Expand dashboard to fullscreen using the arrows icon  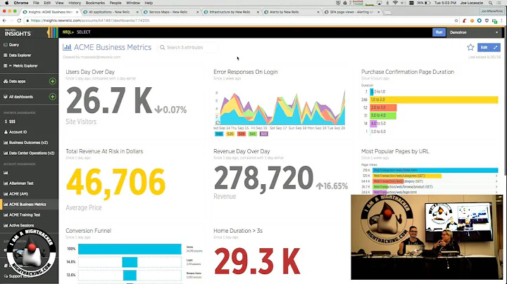(x=495, y=47)
